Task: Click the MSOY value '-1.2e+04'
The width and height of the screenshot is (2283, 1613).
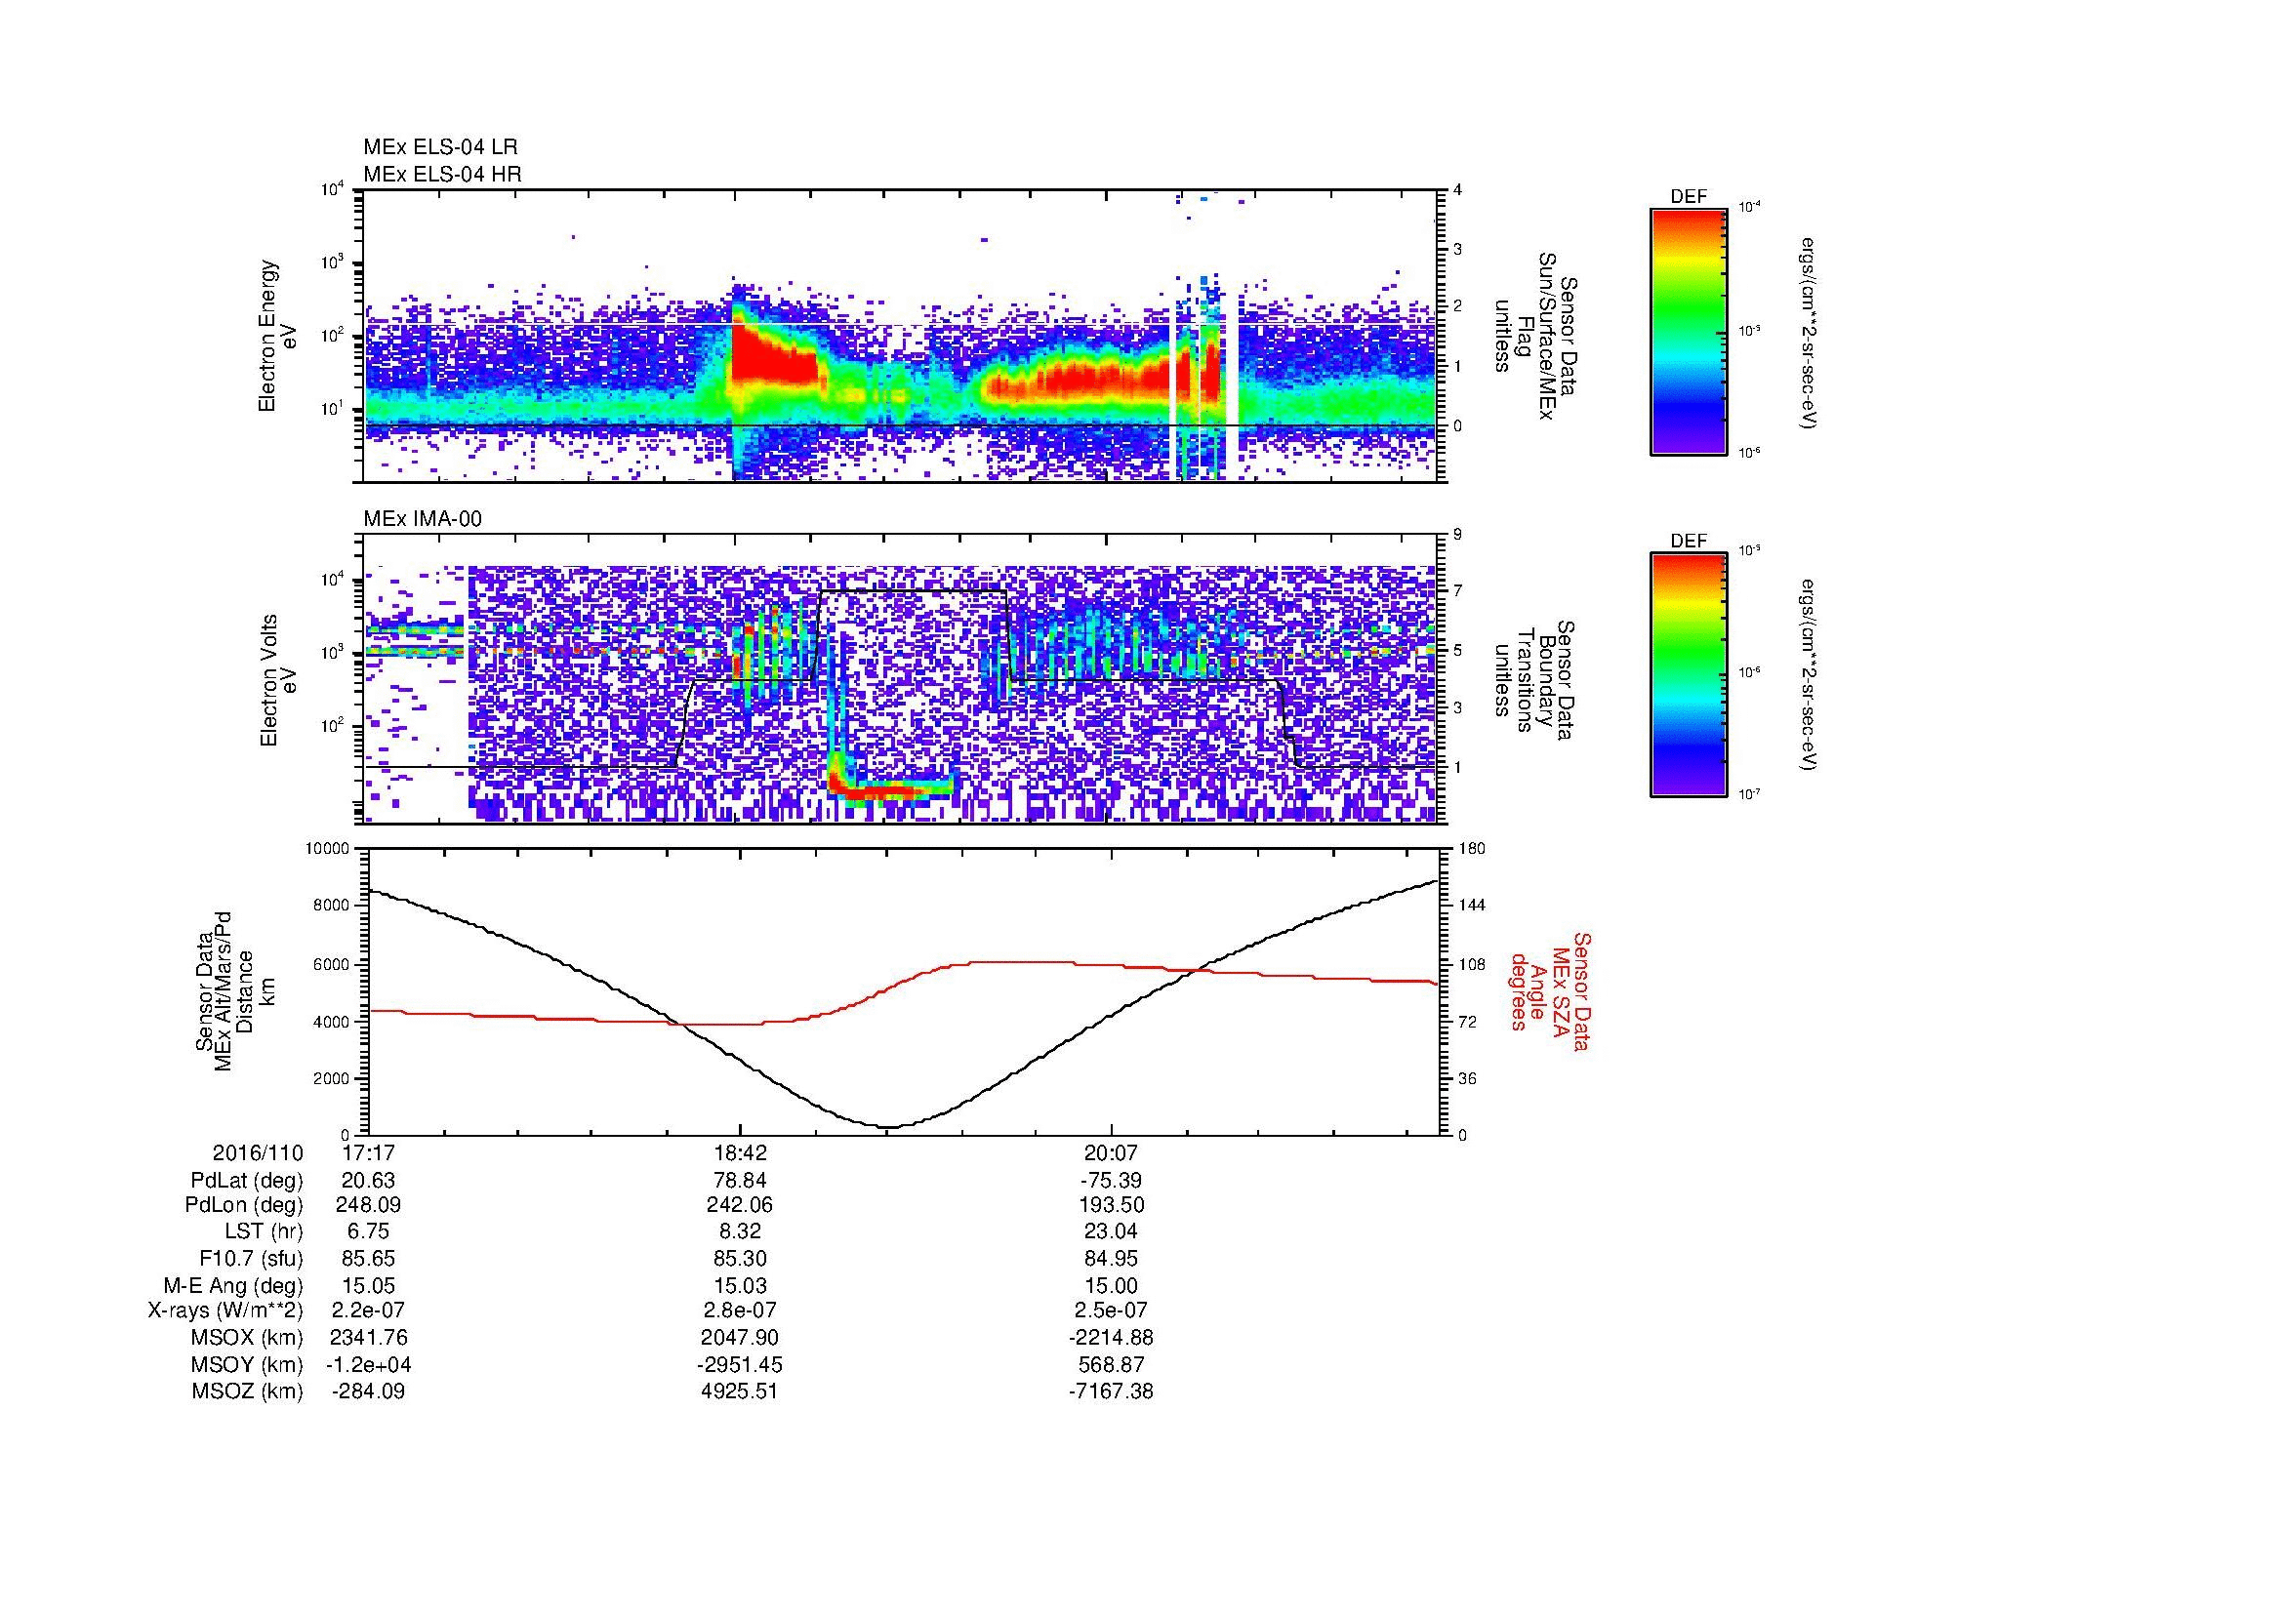Action: coord(368,1364)
